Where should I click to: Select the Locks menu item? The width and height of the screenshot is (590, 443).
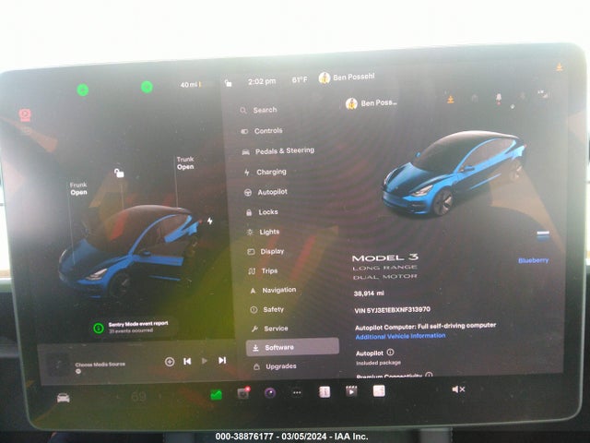pos(262,212)
